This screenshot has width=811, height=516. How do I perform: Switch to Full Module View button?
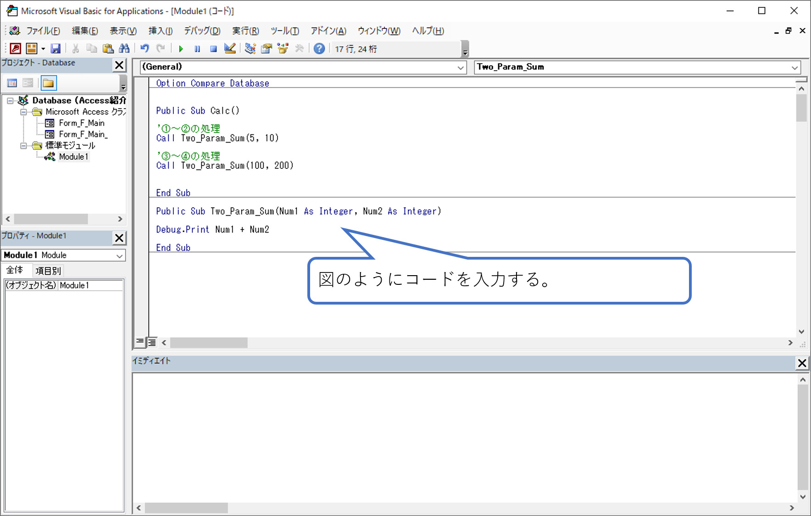(x=152, y=342)
